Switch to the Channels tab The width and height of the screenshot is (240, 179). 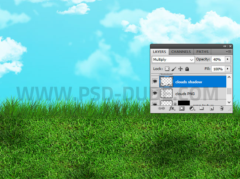click(x=181, y=52)
